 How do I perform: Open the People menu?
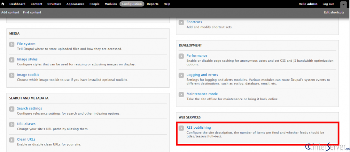click(94, 4)
